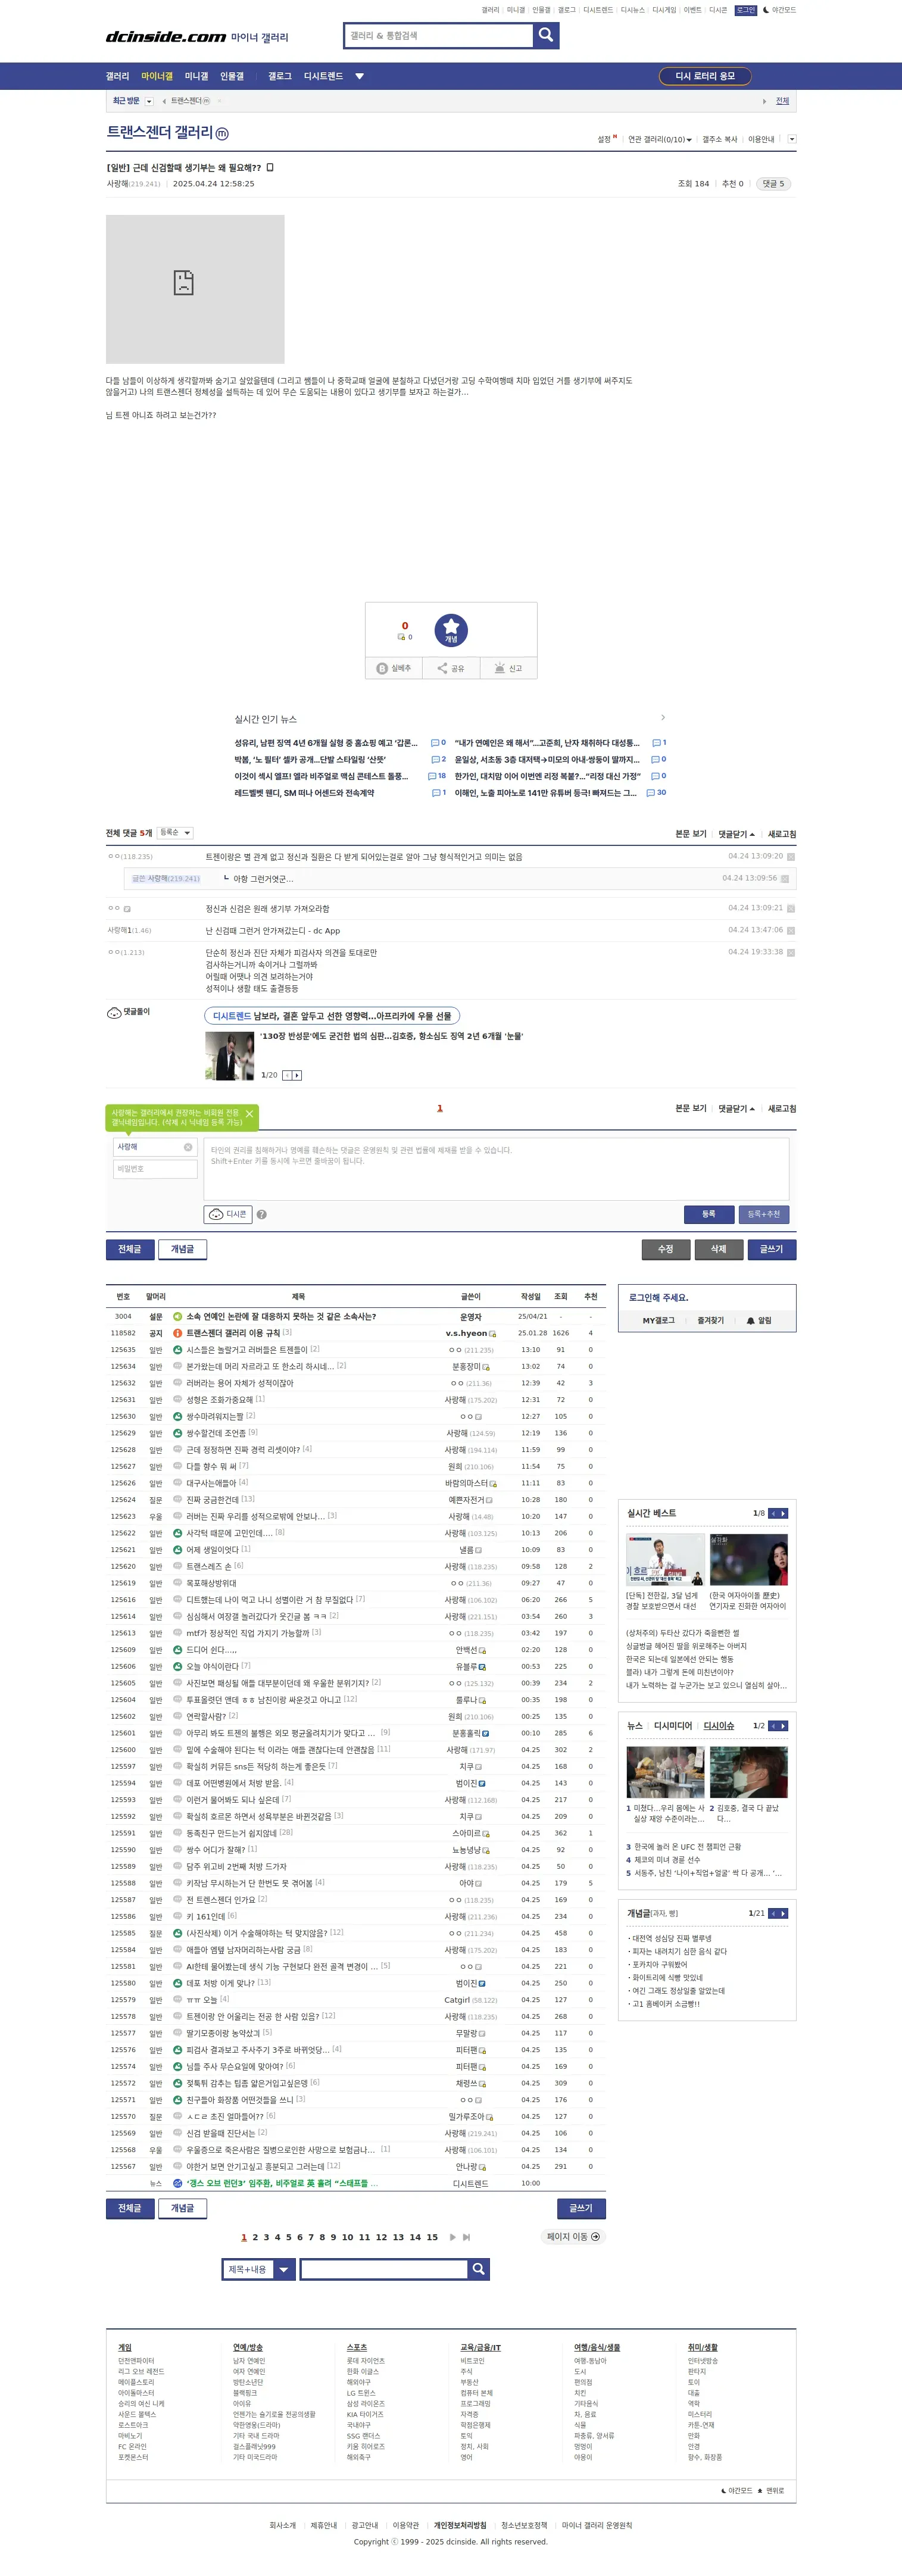The width and height of the screenshot is (902, 2576).
Task: Click the bottom search magnifier button
Action: pos(478,2269)
